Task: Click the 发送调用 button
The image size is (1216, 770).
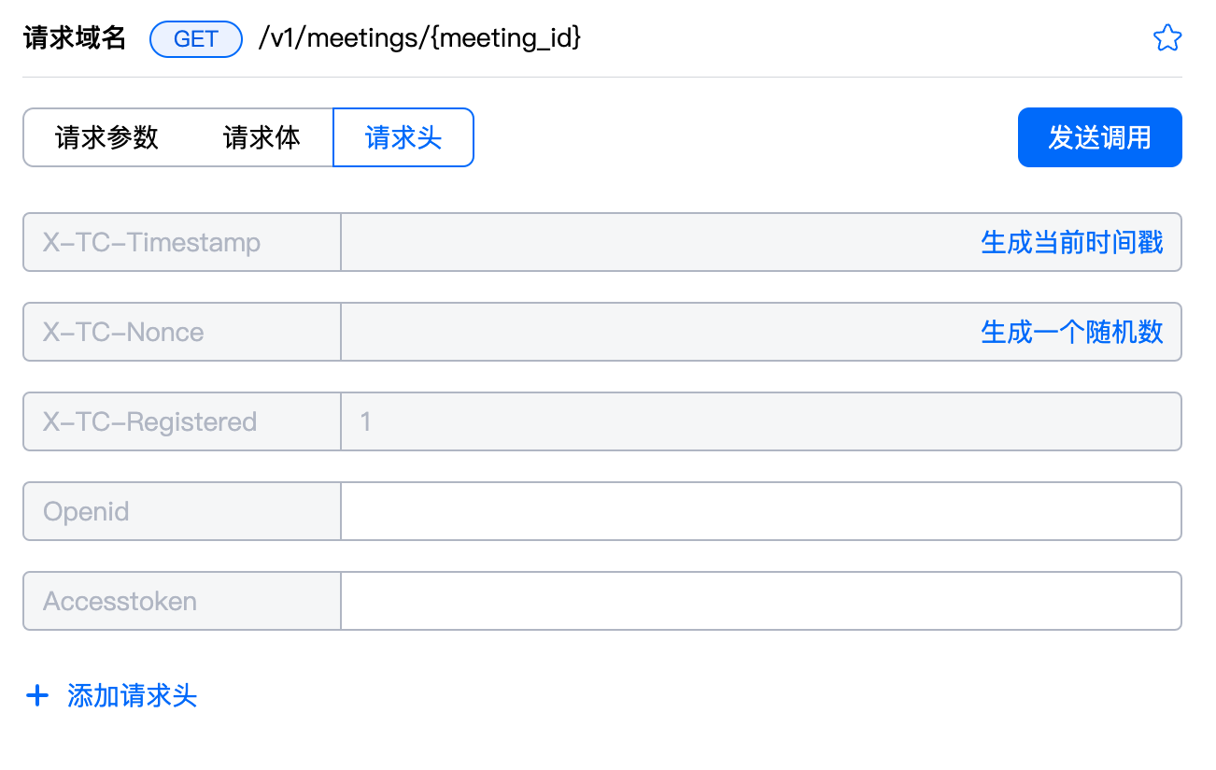Action: 1100,137
